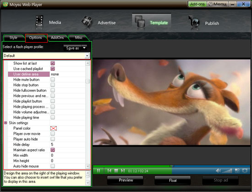Switch to the Style tab
The height and width of the screenshot is (192, 252).
click(13, 38)
